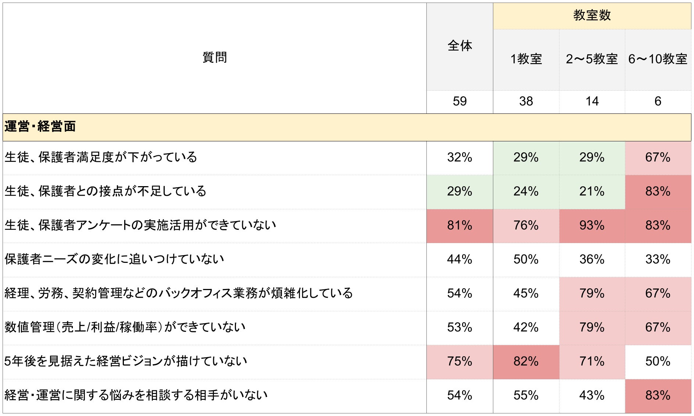Viewport: 694px width, 416px height.
Task: Click the 75% cell in the 全体 column
Action: click(459, 361)
